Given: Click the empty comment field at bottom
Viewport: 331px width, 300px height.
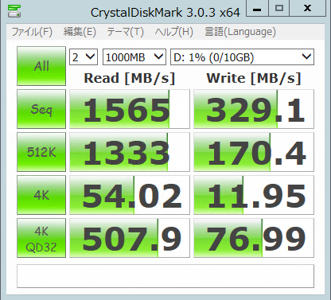Looking at the screenshot, I should pos(165,276).
